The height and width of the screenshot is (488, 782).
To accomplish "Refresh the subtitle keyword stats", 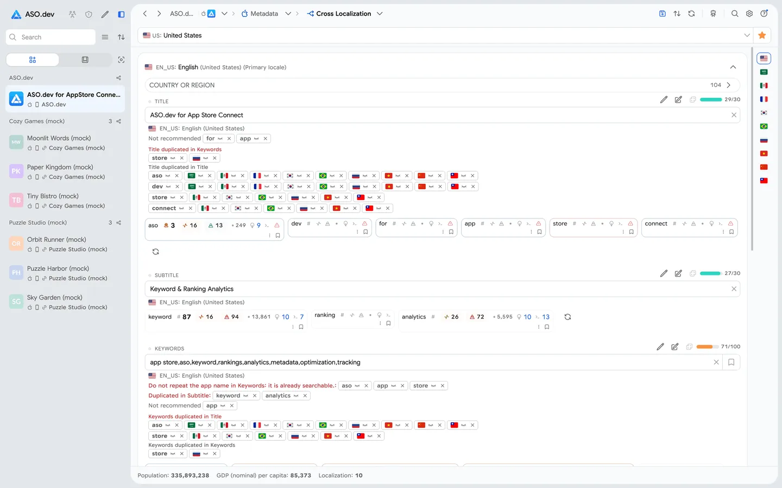I will 567,317.
